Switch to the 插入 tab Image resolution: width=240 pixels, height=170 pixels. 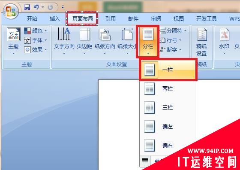click(x=55, y=19)
